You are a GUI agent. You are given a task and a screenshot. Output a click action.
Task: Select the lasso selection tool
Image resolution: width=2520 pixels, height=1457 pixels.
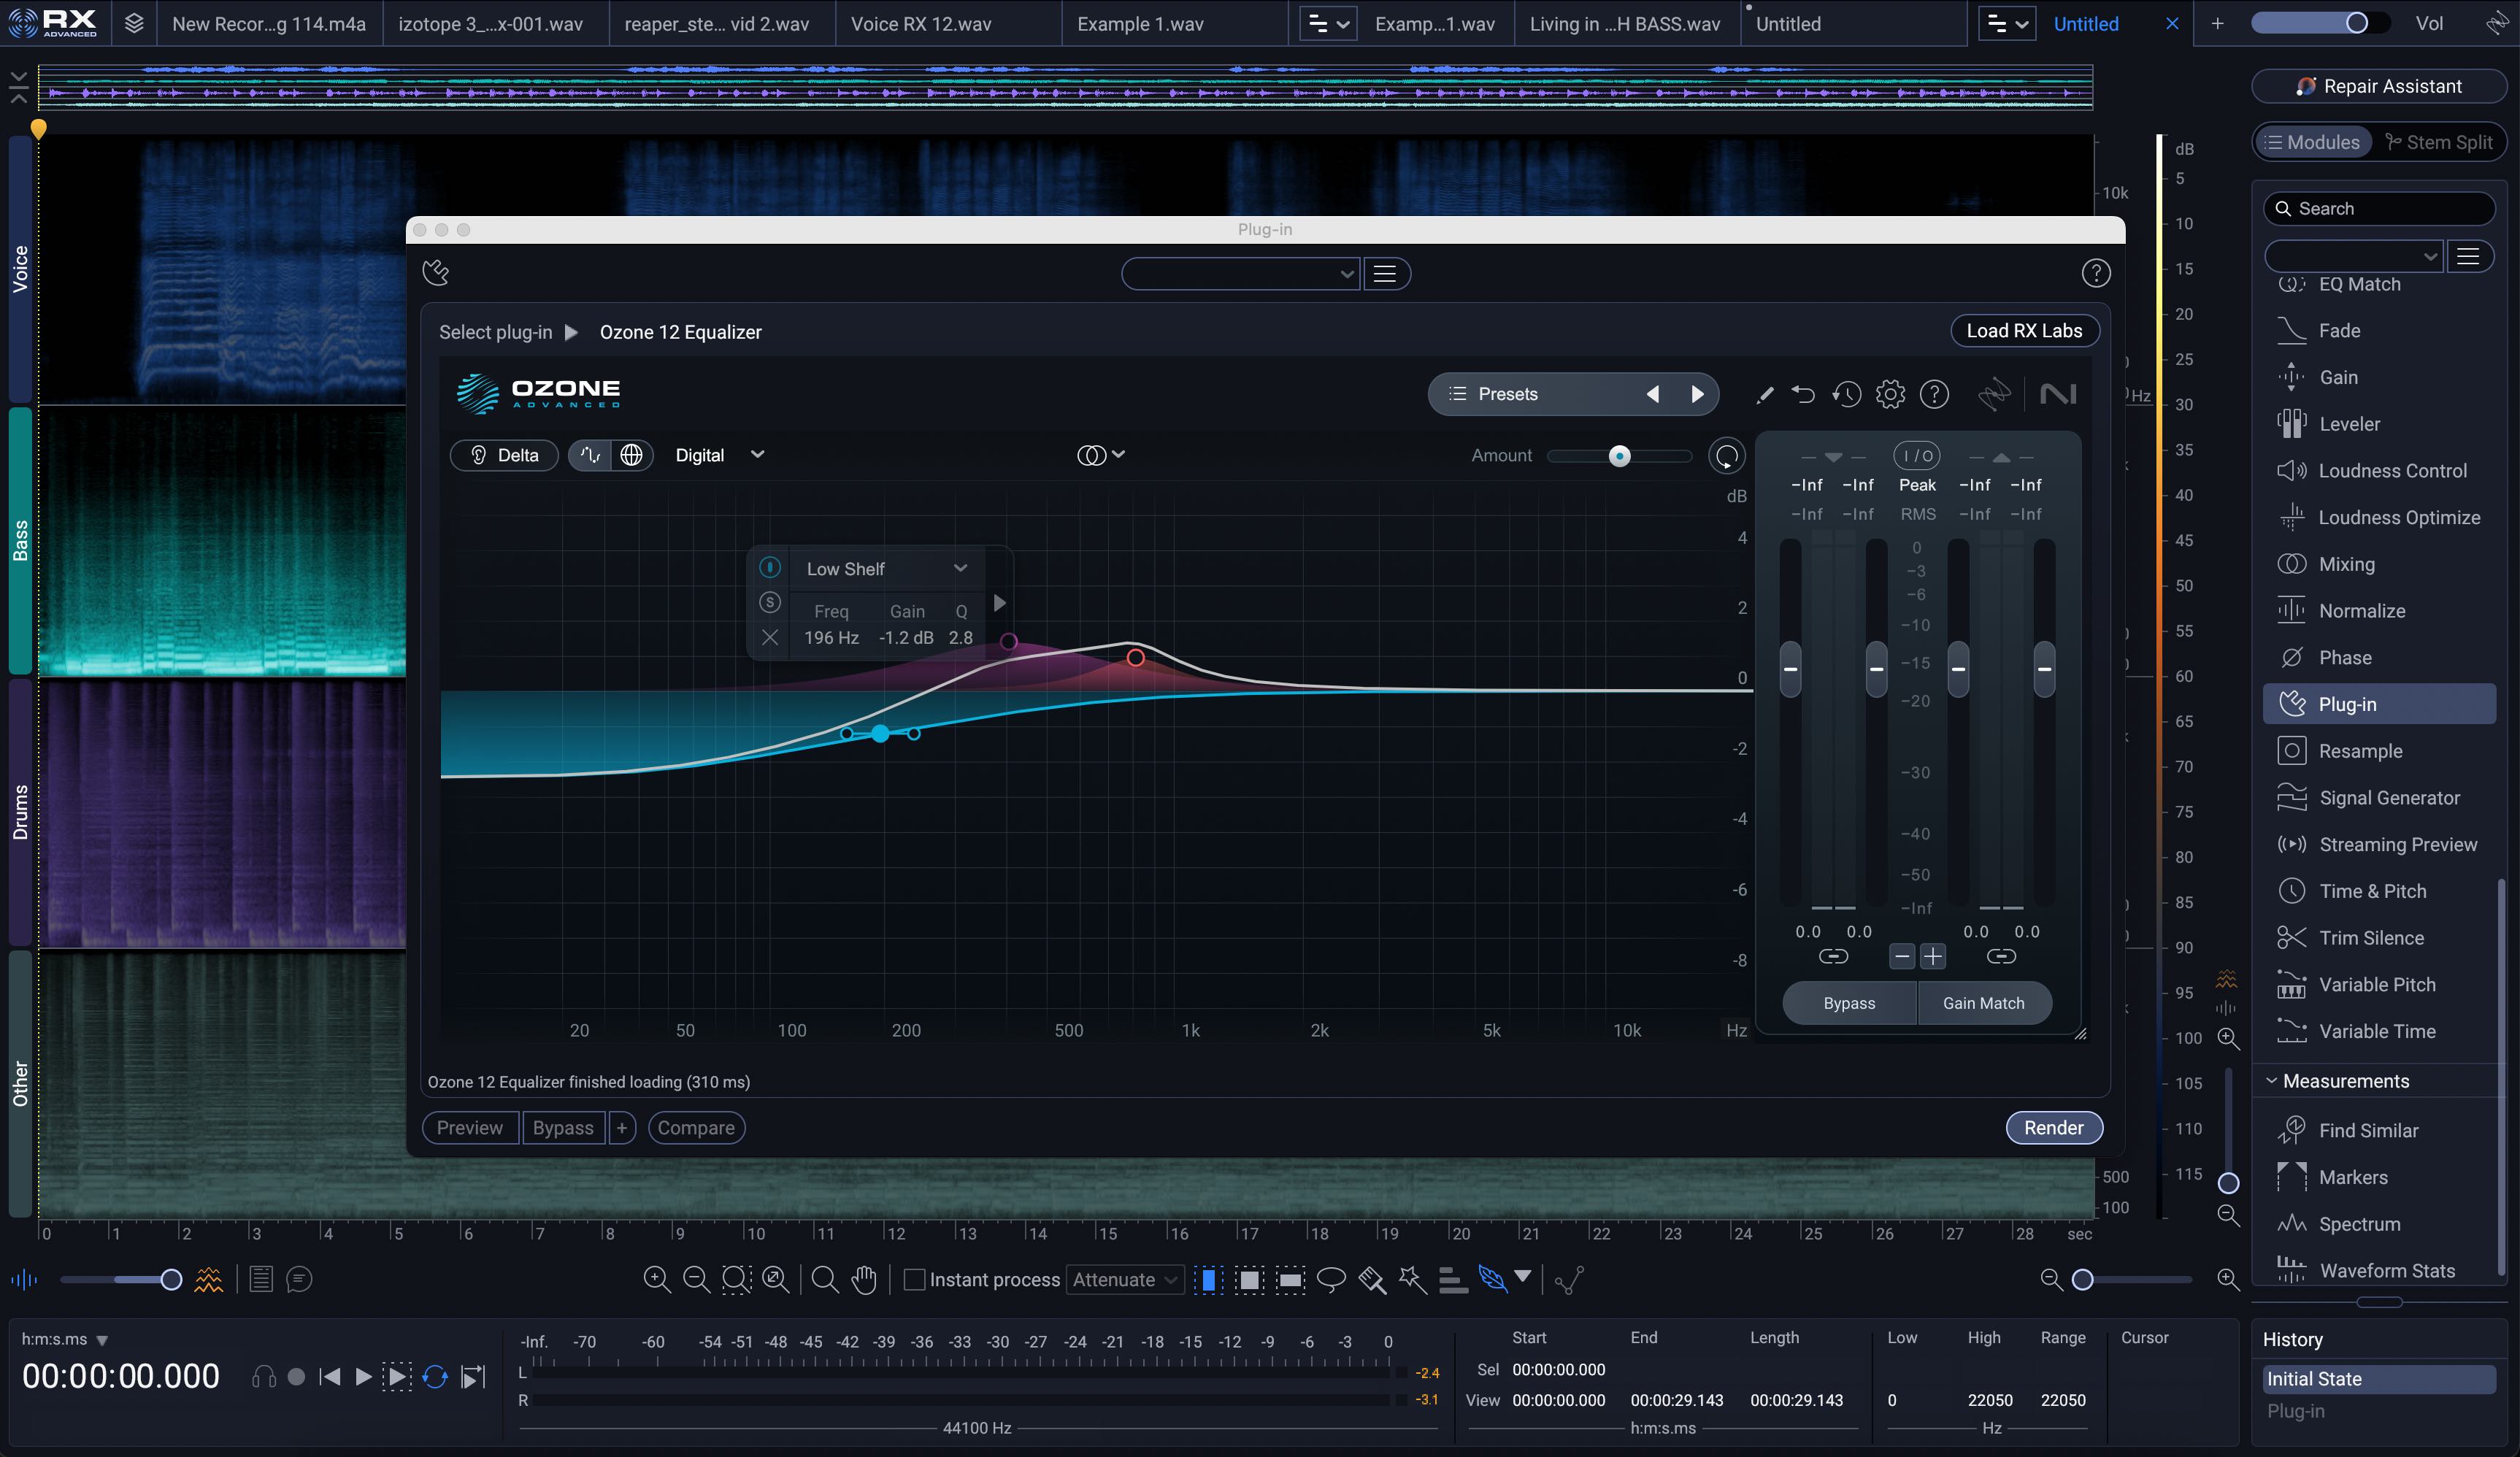pos(1331,1279)
